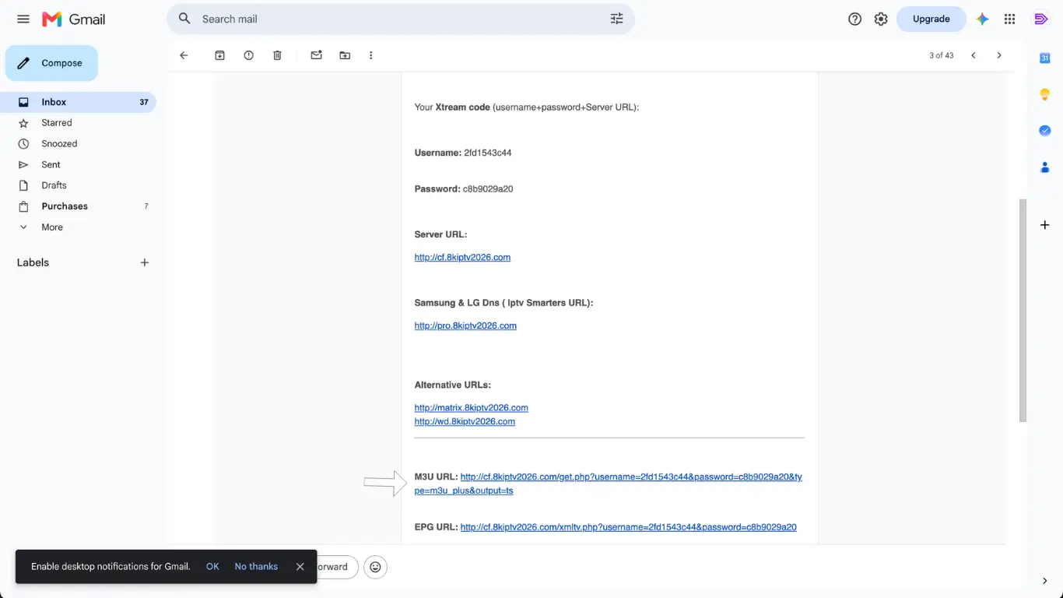Screen dimensions: 1063x598
Task: Open the main menu hamburger icon
Action: point(23,19)
